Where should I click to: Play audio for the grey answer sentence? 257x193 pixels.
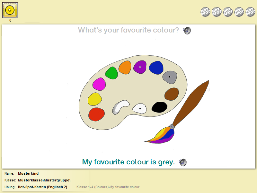(x=183, y=162)
